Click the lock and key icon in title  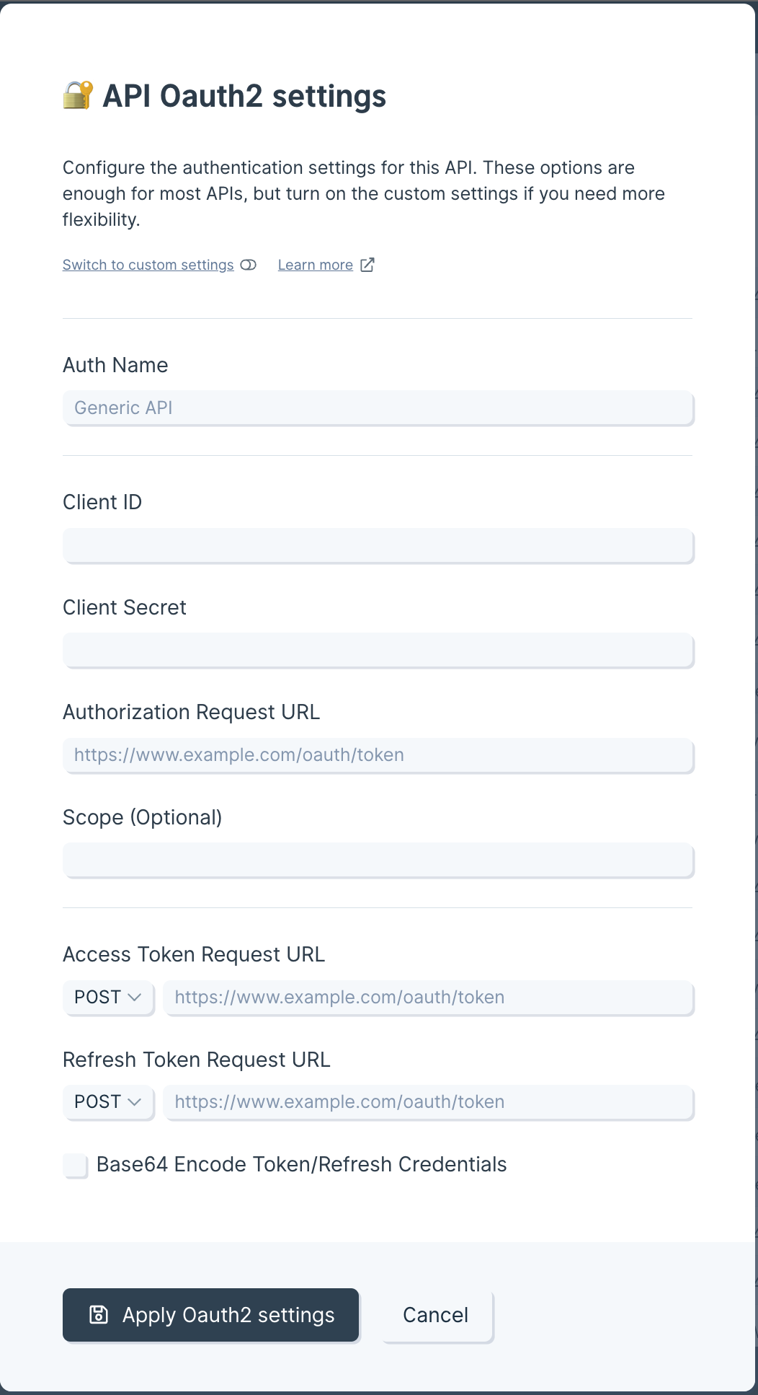tap(78, 95)
